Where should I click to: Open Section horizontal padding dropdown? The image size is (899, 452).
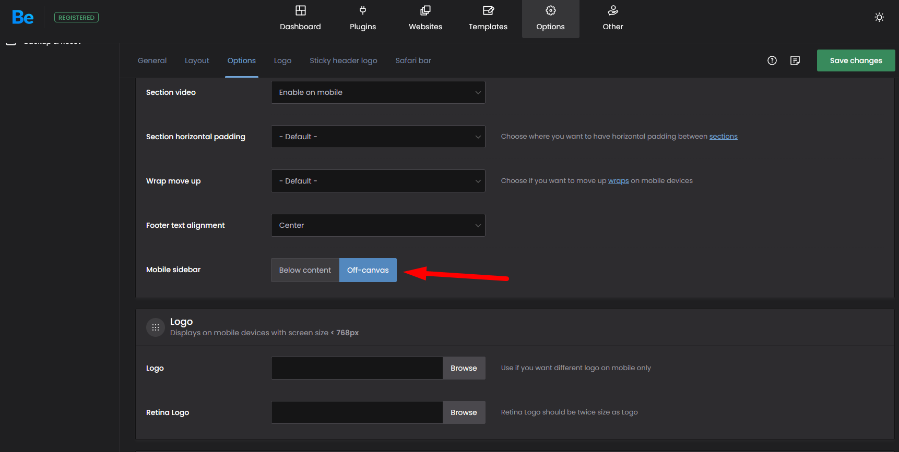pyautogui.click(x=378, y=137)
